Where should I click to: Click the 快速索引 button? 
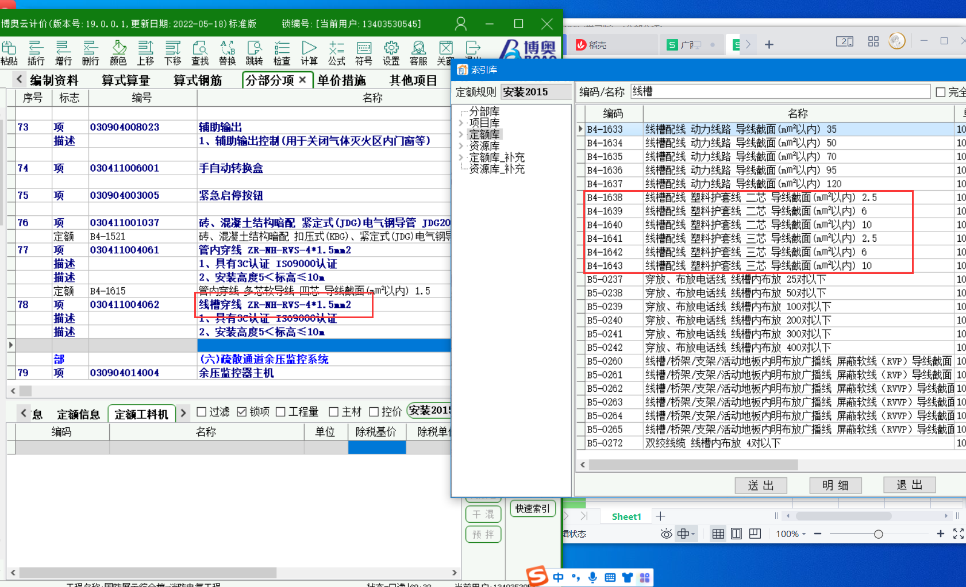532,508
